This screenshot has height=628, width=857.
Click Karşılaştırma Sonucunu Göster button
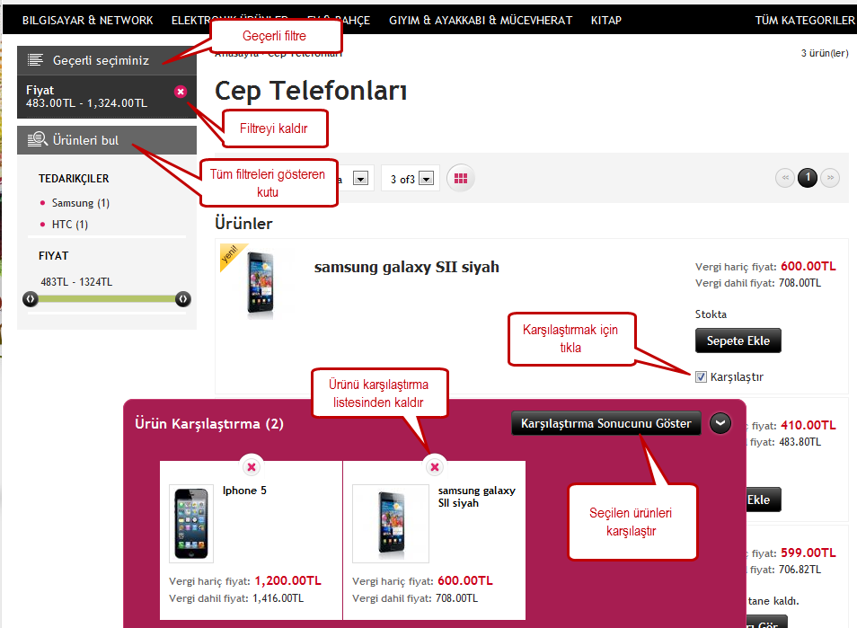[x=605, y=423]
